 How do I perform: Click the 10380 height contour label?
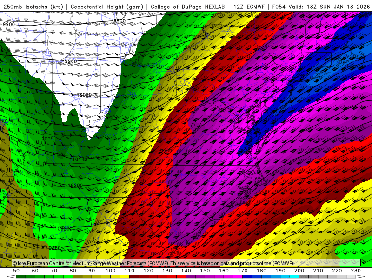click(x=53, y=248)
